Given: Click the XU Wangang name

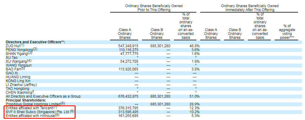Looking at the screenshot, I should (x=19, y=61).
